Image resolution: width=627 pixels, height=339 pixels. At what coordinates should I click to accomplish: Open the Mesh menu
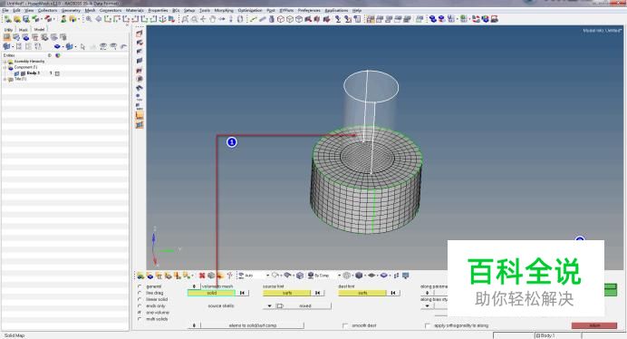[x=90, y=10]
